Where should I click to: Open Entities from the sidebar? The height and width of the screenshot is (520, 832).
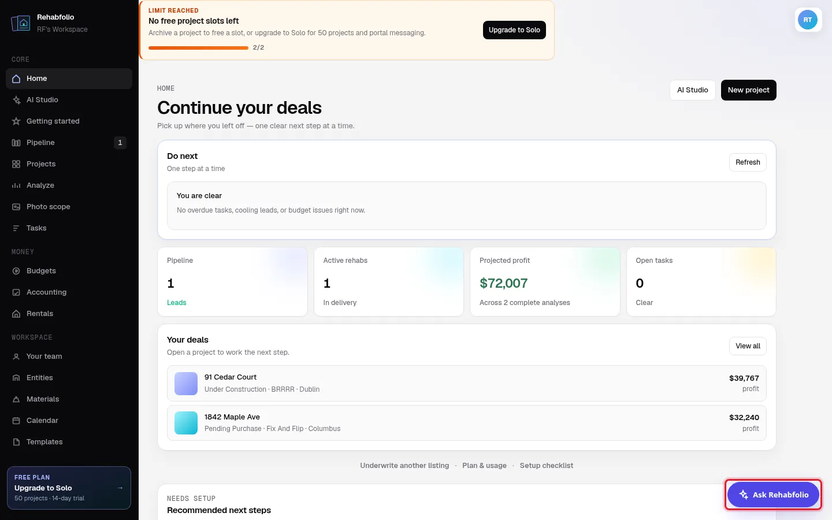(x=69, y=378)
